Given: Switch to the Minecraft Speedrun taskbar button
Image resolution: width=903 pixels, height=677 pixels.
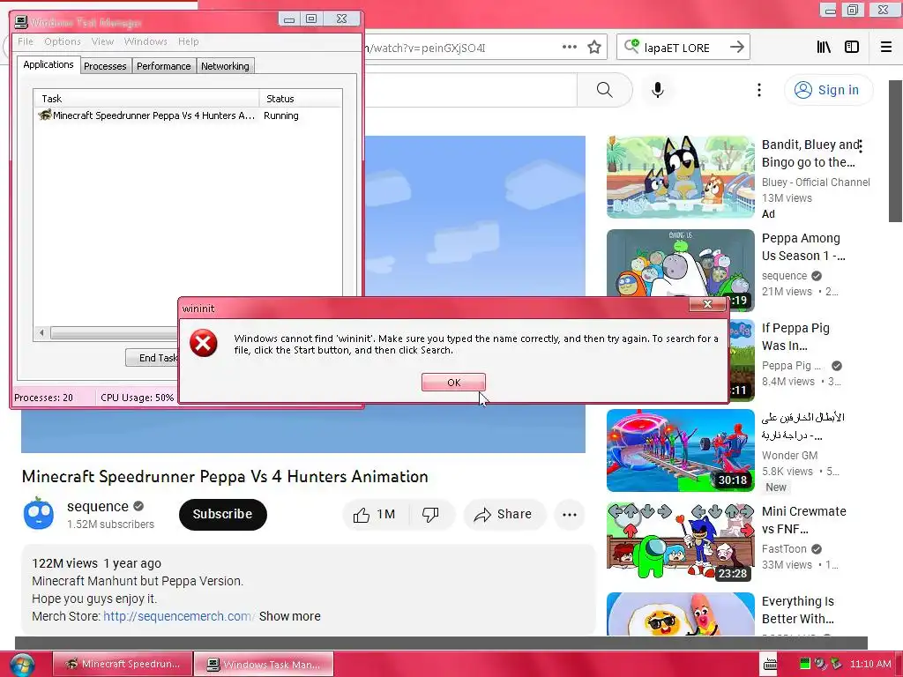Looking at the screenshot, I should (123, 664).
